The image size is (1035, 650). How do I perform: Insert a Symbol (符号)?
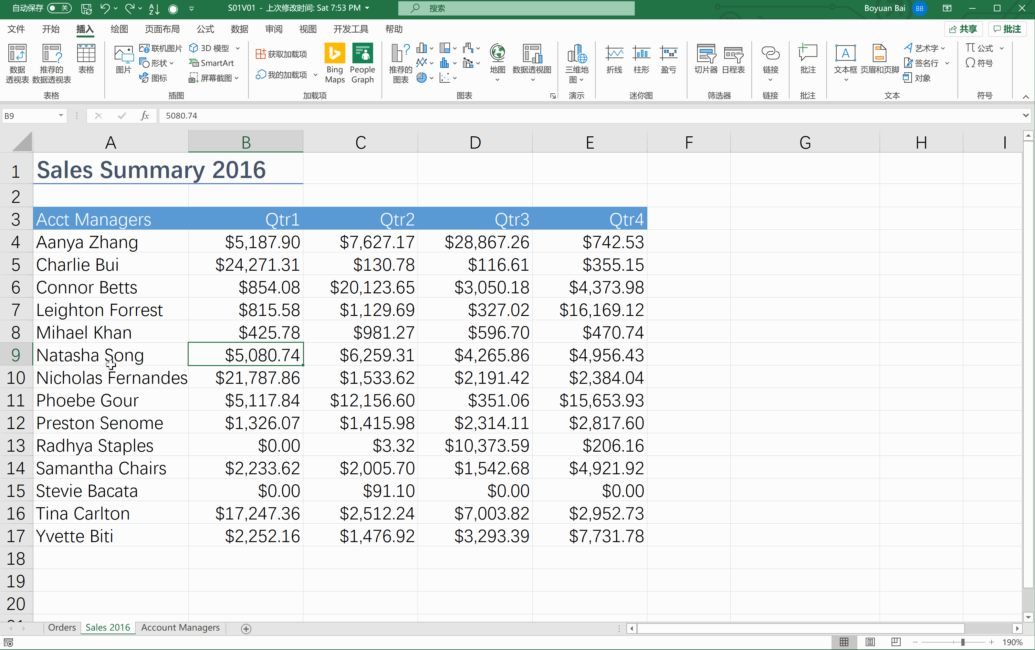[x=979, y=63]
